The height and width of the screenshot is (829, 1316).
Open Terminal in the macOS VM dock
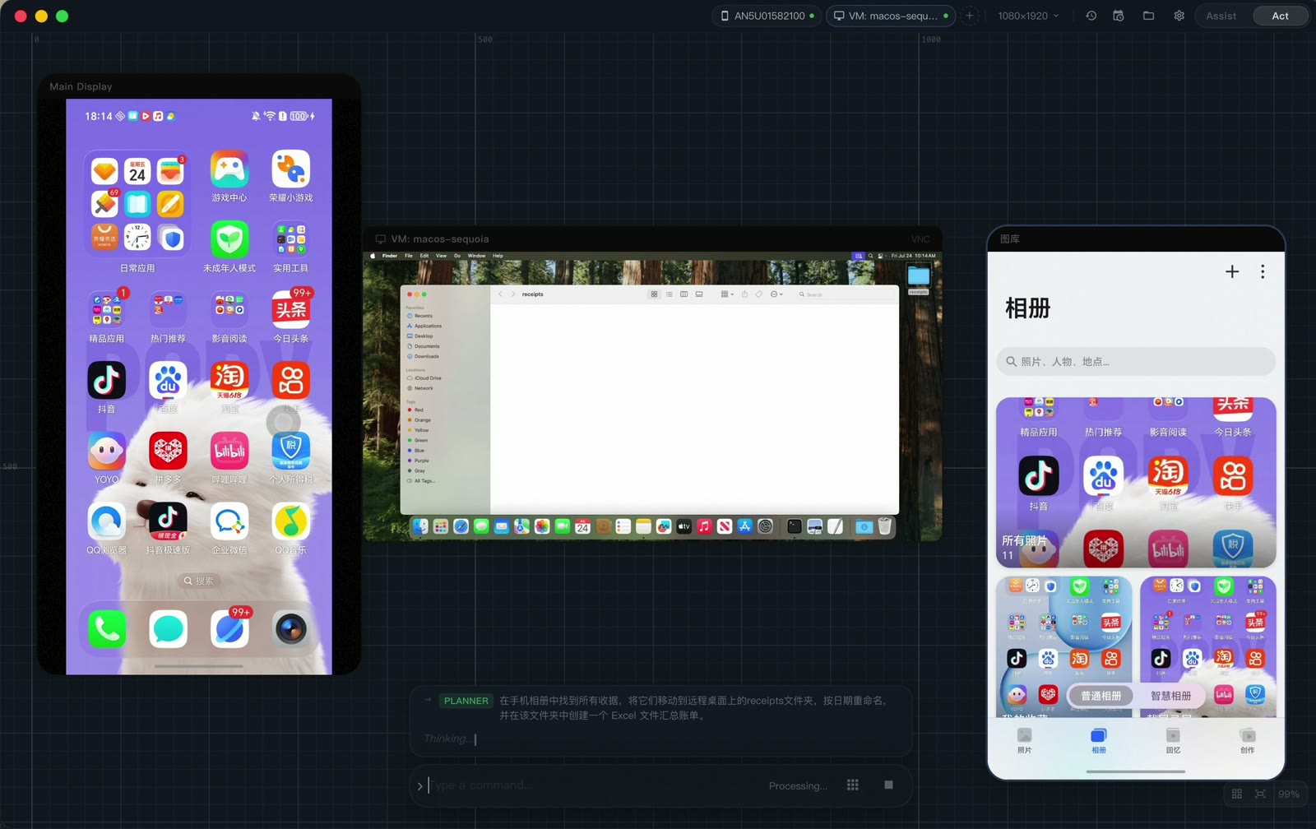(794, 526)
